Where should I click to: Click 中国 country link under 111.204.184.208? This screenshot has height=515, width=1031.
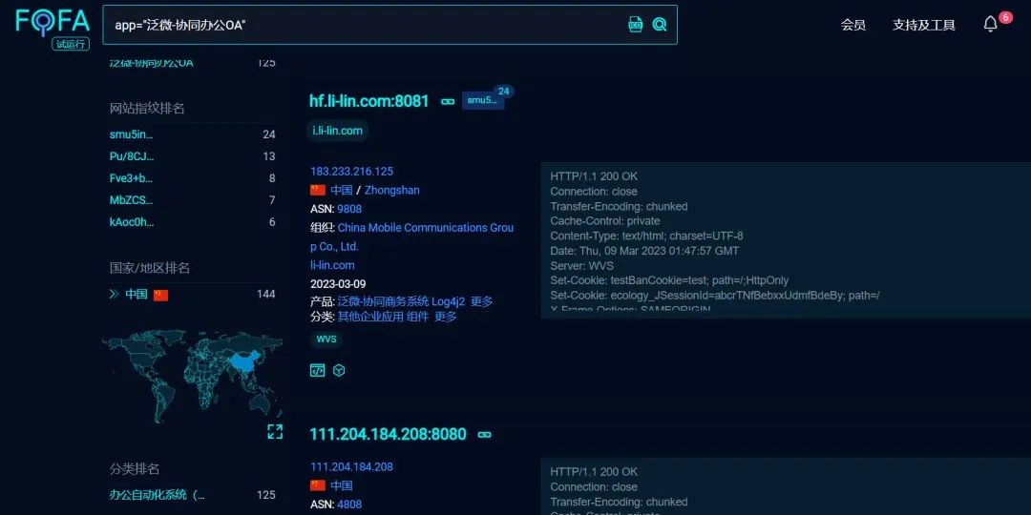coord(341,486)
